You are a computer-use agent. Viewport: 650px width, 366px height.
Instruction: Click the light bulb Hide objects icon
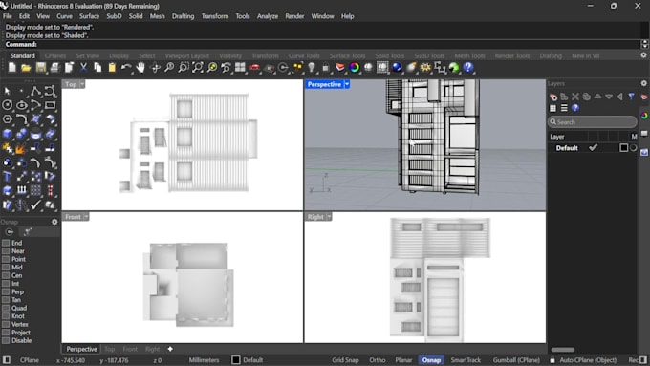pyautogui.click(x=312, y=67)
